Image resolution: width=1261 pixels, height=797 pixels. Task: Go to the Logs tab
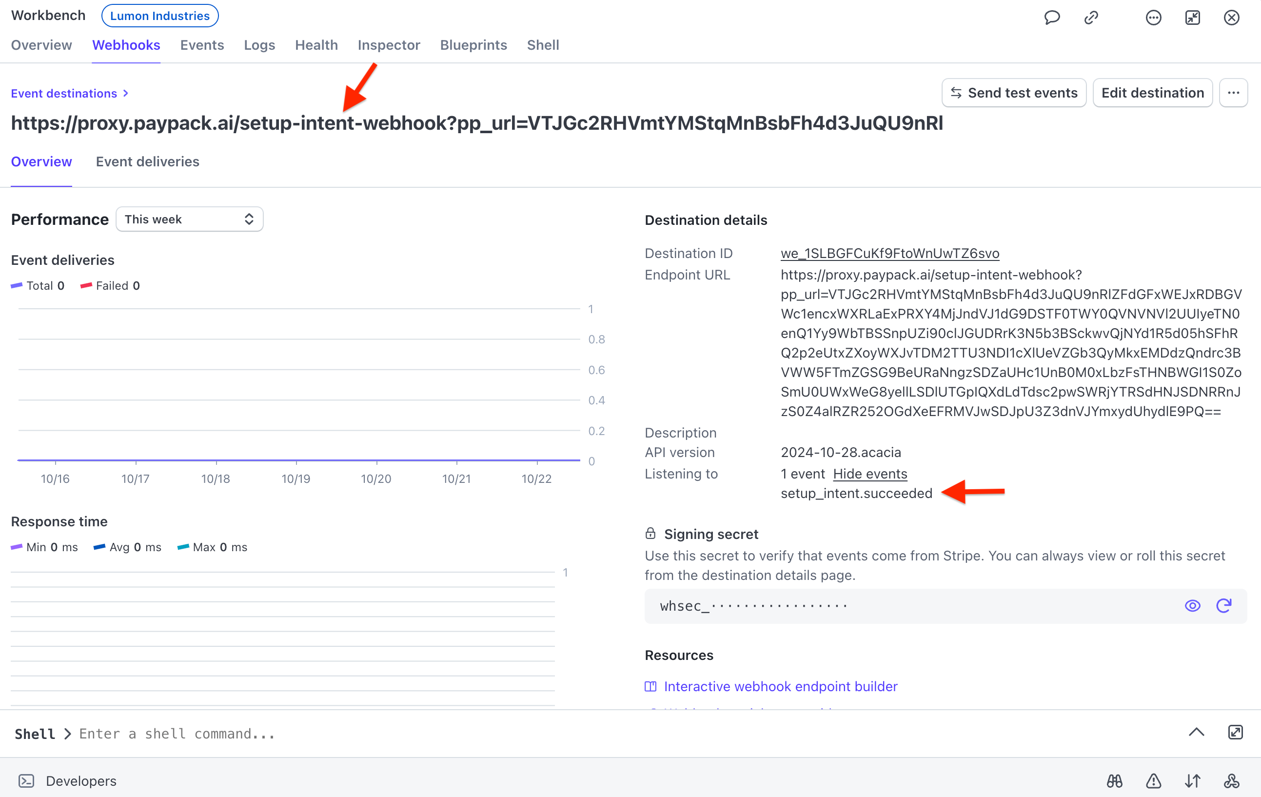point(259,45)
